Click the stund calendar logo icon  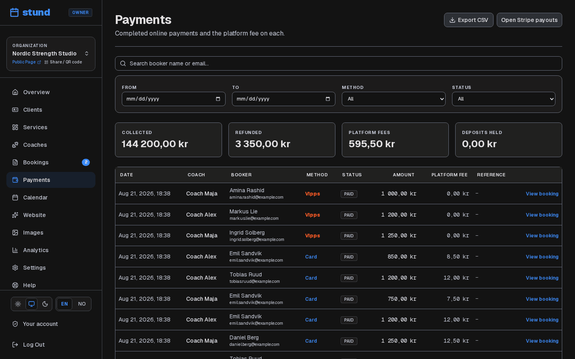[14, 12]
